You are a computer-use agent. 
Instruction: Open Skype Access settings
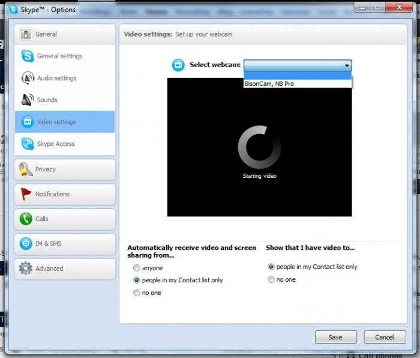click(65, 144)
